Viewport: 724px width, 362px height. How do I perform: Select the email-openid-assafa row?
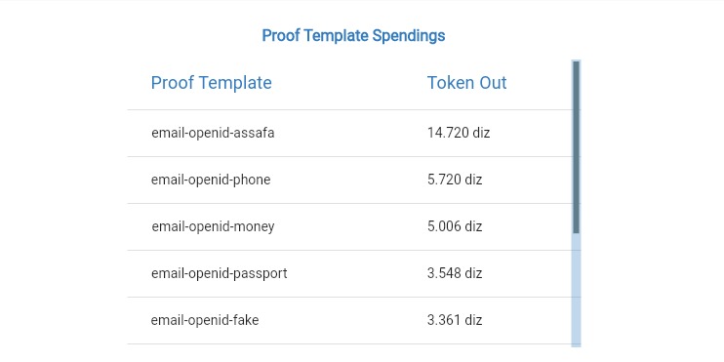(349, 133)
